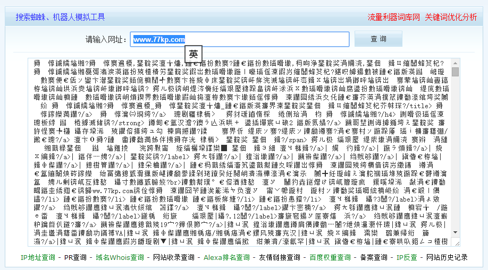Go to PR查询 in the bottom links

(75, 257)
